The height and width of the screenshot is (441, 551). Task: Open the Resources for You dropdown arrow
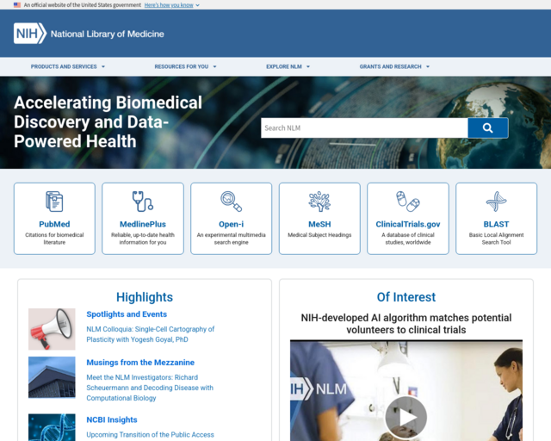(x=214, y=66)
